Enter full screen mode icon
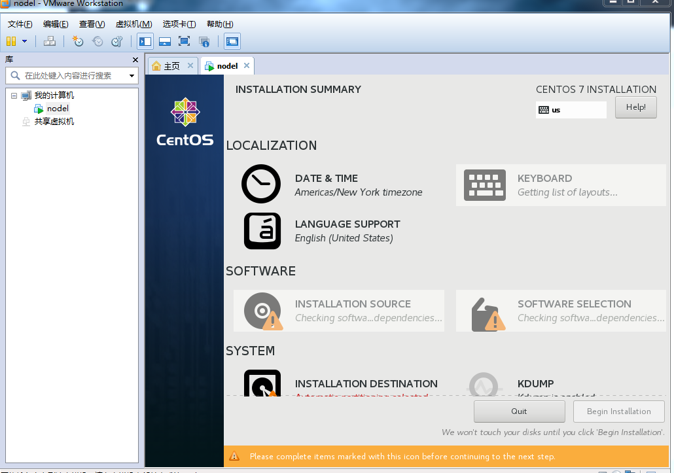The height and width of the screenshot is (473, 674). 185,41
